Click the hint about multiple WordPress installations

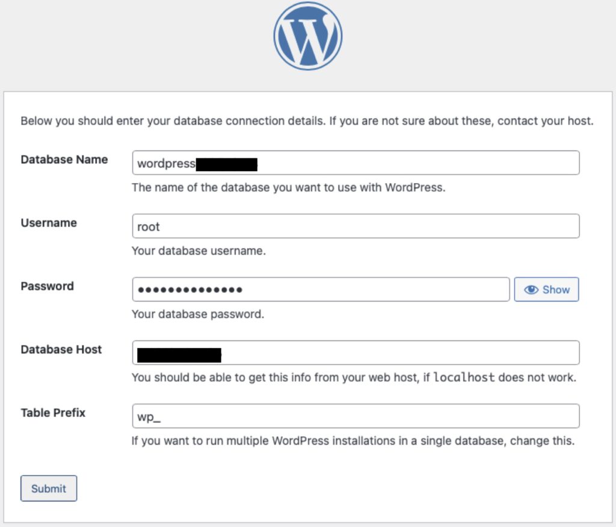353,441
